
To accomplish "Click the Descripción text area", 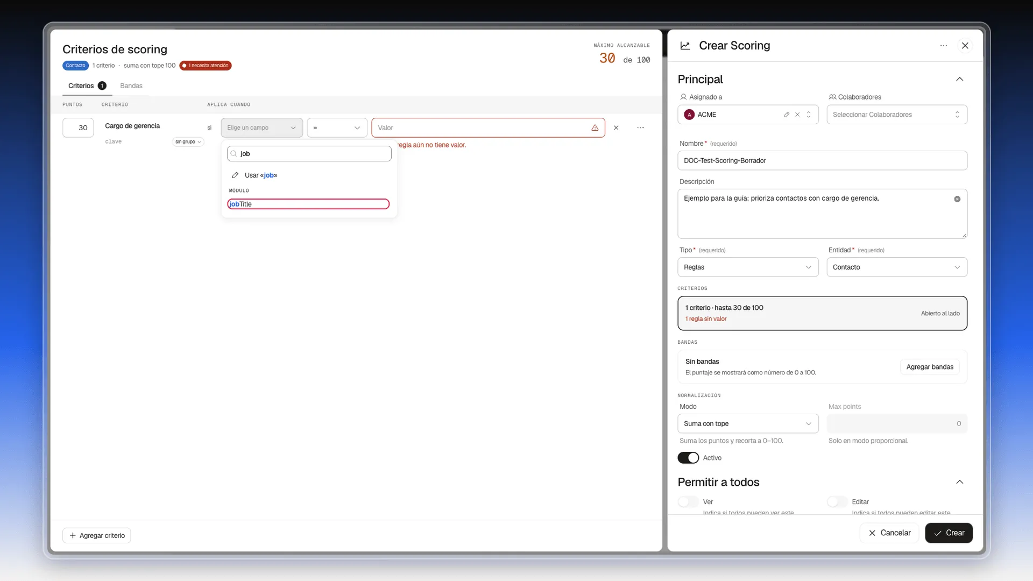I will [822, 214].
